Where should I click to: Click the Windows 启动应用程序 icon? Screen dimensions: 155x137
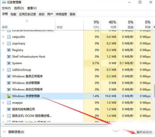tap(9, 89)
